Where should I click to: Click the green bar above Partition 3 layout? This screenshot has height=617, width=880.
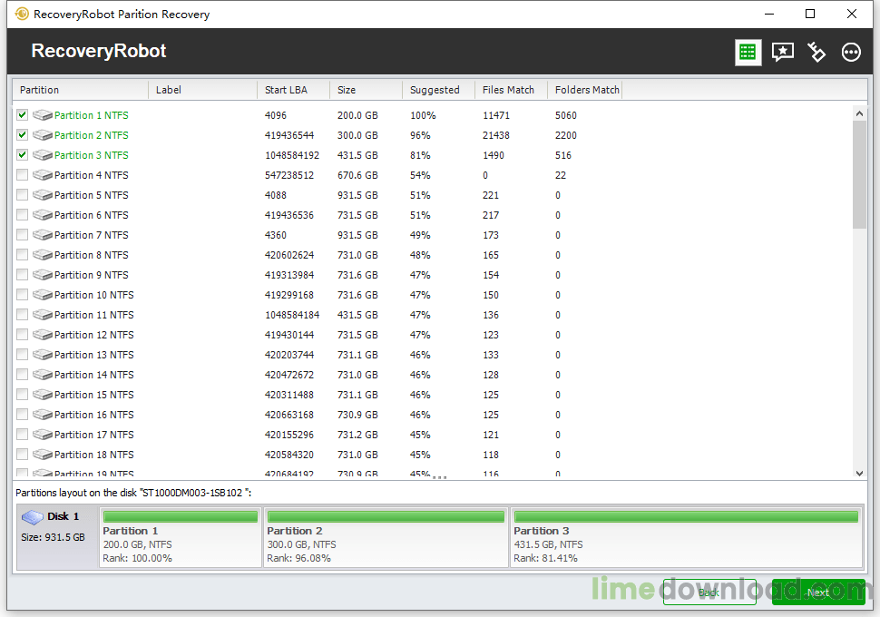coord(687,516)
